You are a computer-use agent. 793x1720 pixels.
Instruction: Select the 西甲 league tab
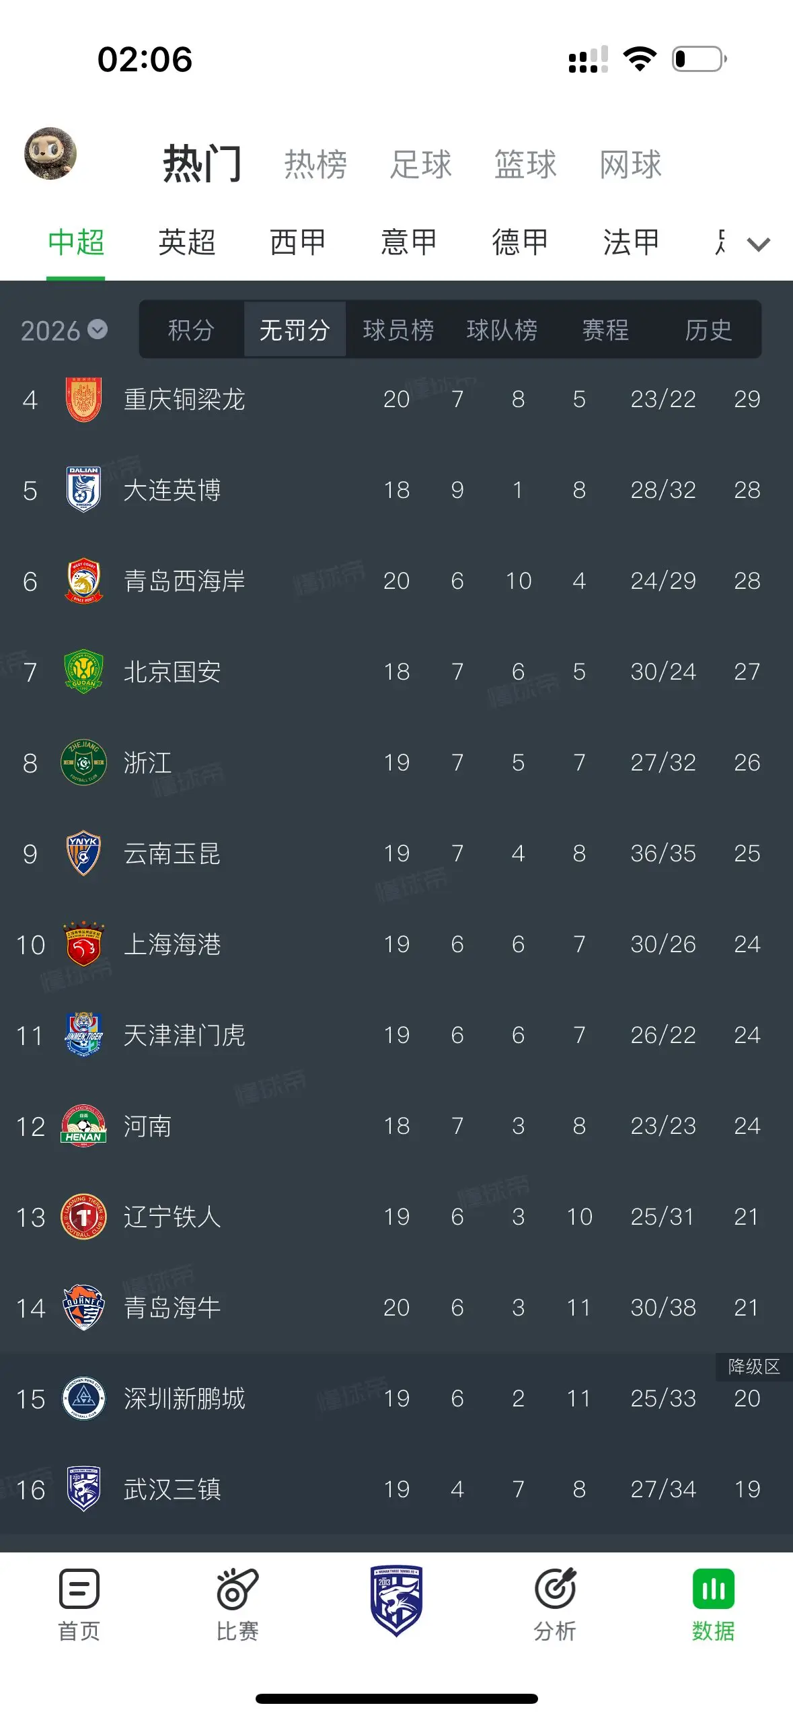[298, 242]
